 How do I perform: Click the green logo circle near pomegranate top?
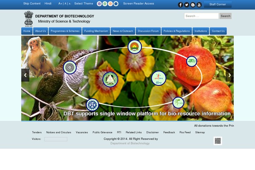coord(192,61)
